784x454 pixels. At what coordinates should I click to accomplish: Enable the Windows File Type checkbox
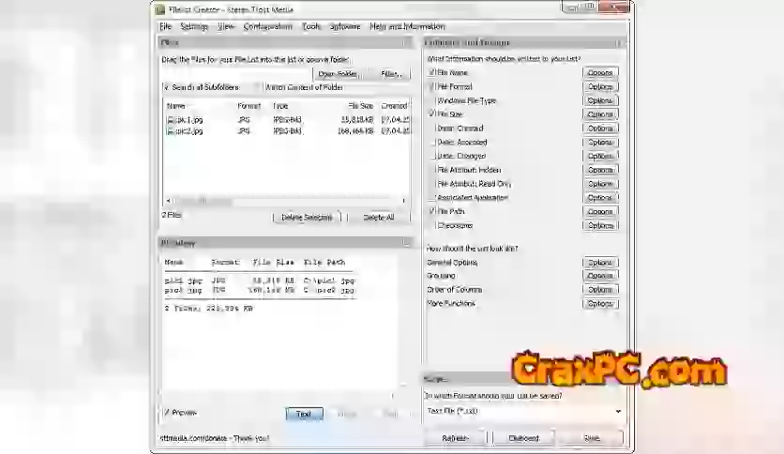(x=432, y=100)
